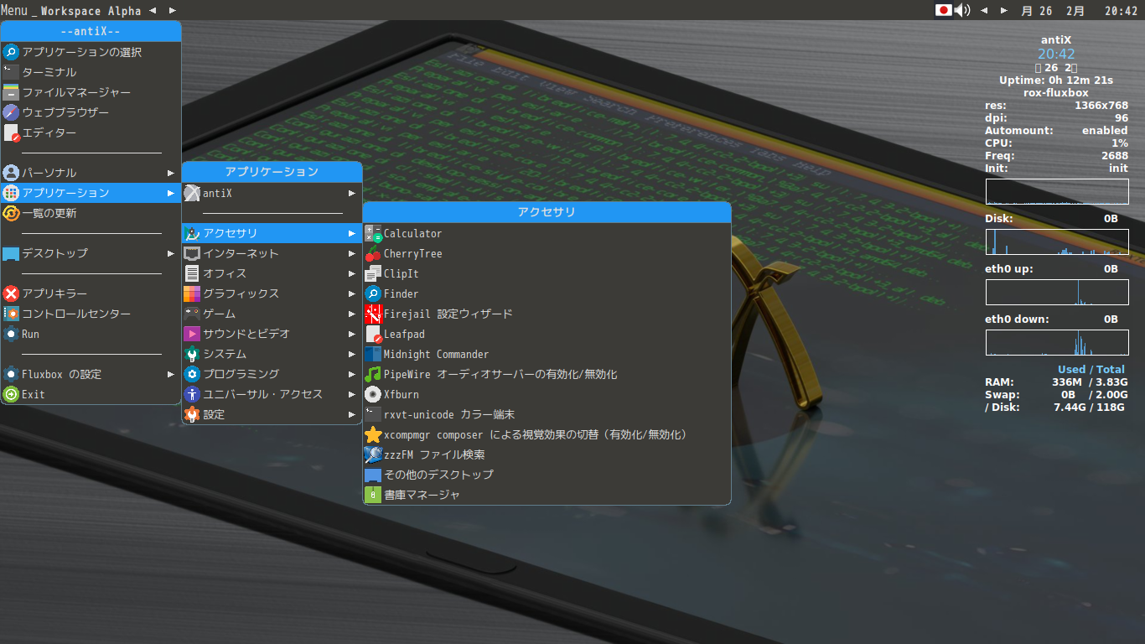Click the Calculator icon
1145x644 pixels.
tap(373, 233)
